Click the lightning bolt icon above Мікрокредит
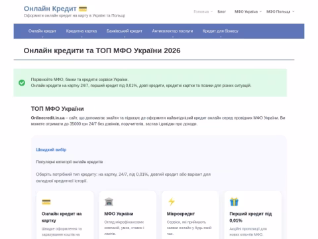The height and width of the screenshot is (239, 318). point(172,202)
